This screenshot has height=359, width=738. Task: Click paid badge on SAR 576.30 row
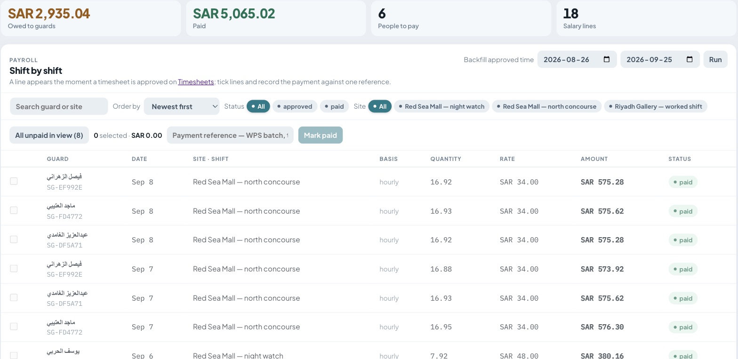pyautogui.click(x=683, y=327)
